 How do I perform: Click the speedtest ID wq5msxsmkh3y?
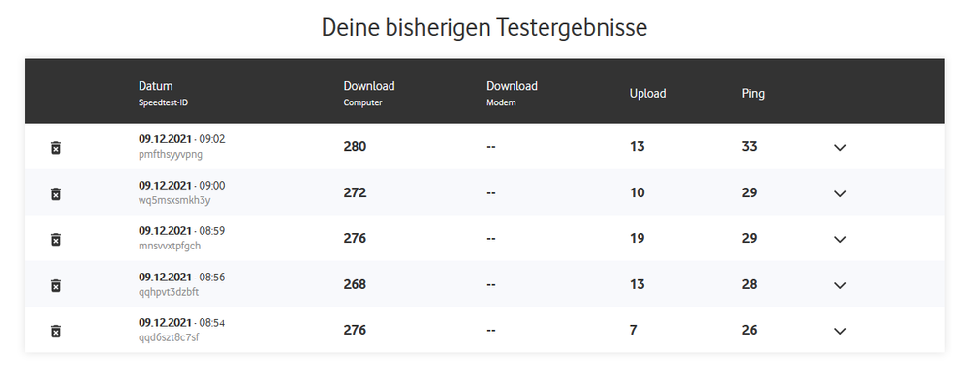tap(174, 200)
